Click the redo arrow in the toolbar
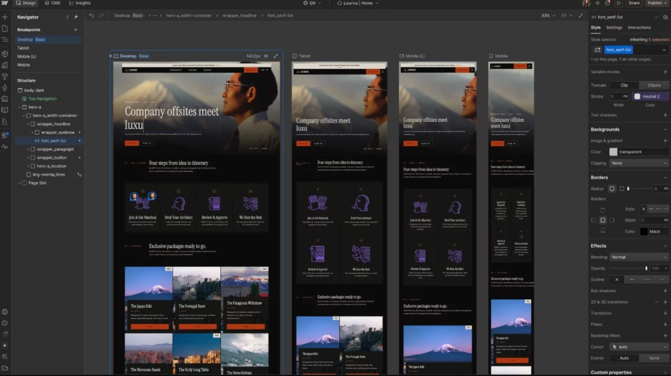This screenshot has height=376, width=671. [x=101, y=16]
